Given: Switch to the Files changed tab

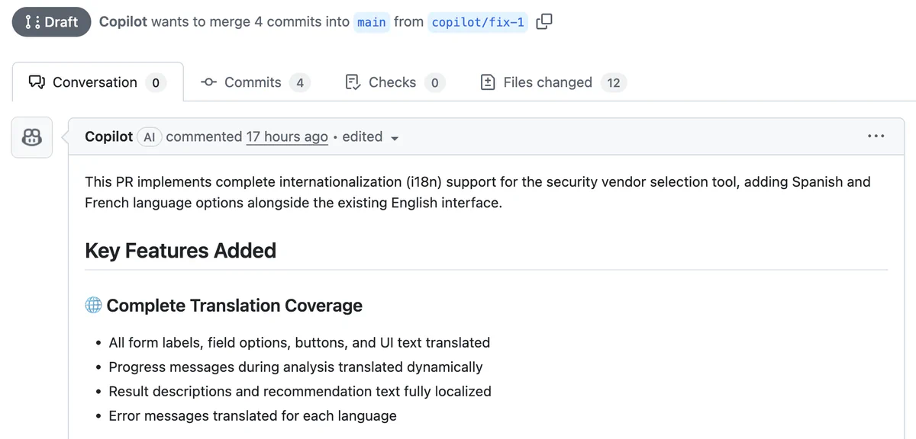Looking at the screenshot, I should 547,82.
